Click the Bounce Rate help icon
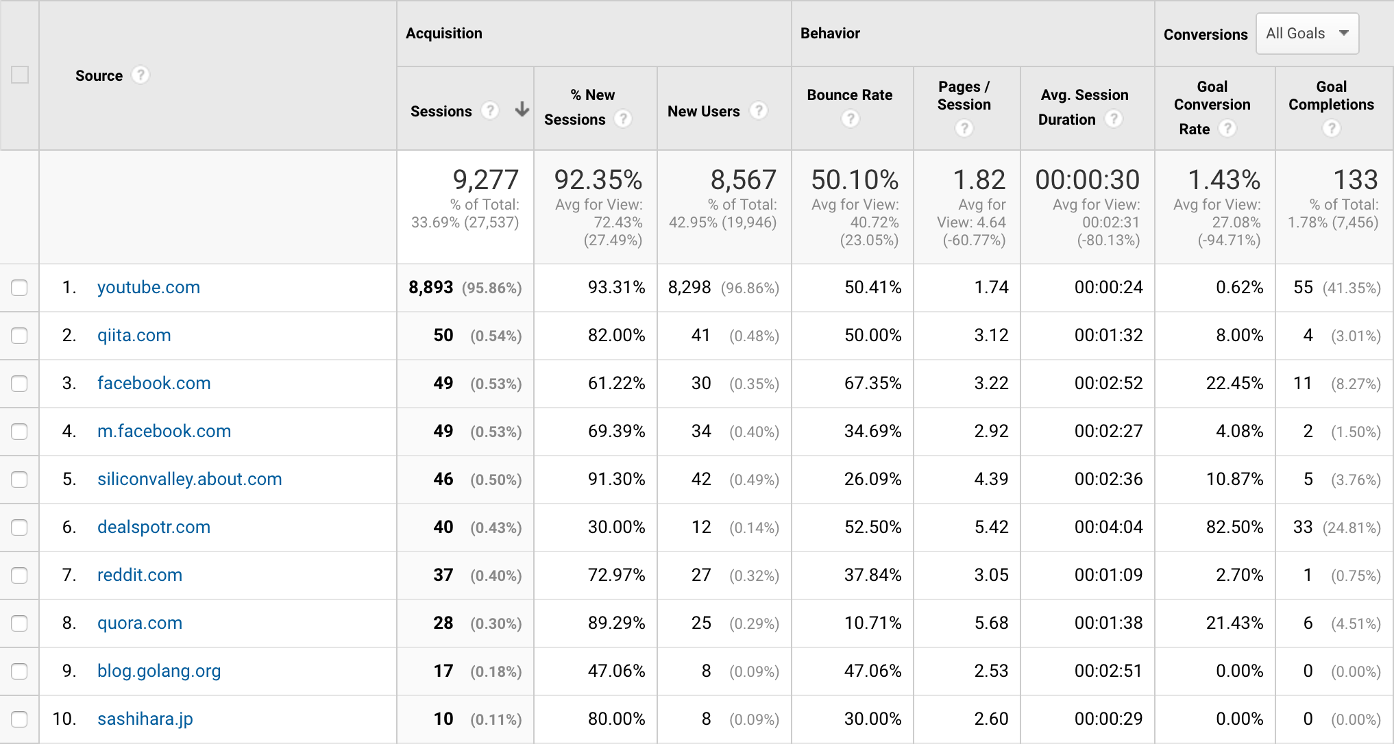This screenshot has width=1394, height=744. click(x=851, y=119)
